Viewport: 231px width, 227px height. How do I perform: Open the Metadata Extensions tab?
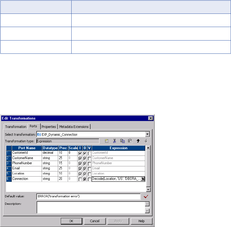(x=74, y=127)
